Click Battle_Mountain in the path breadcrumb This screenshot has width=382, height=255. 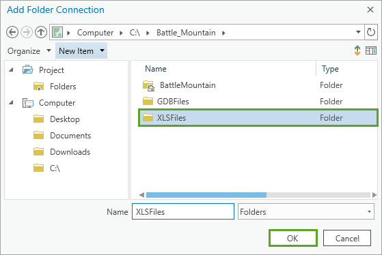[186, 33]
